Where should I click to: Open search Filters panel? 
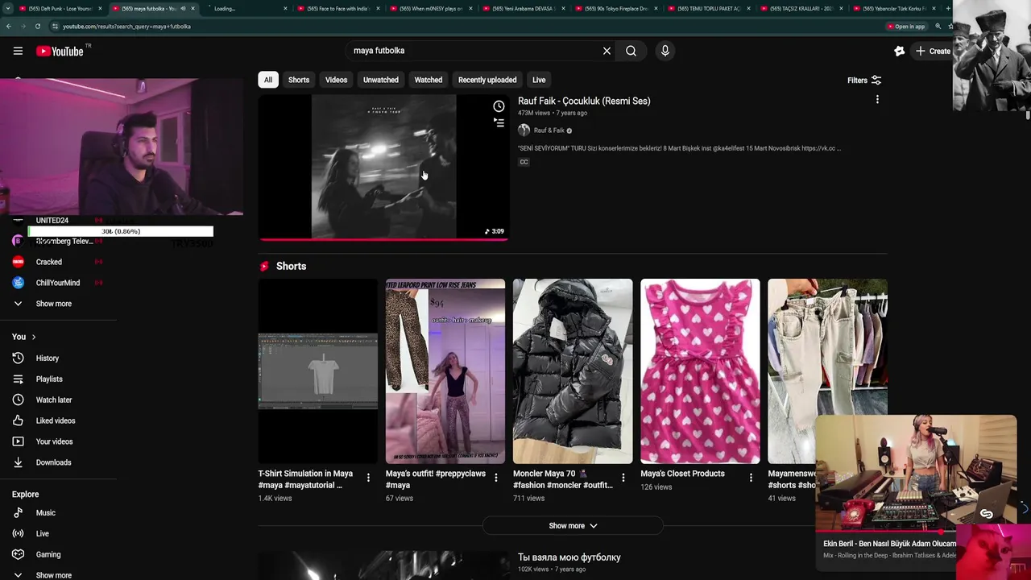864,81
